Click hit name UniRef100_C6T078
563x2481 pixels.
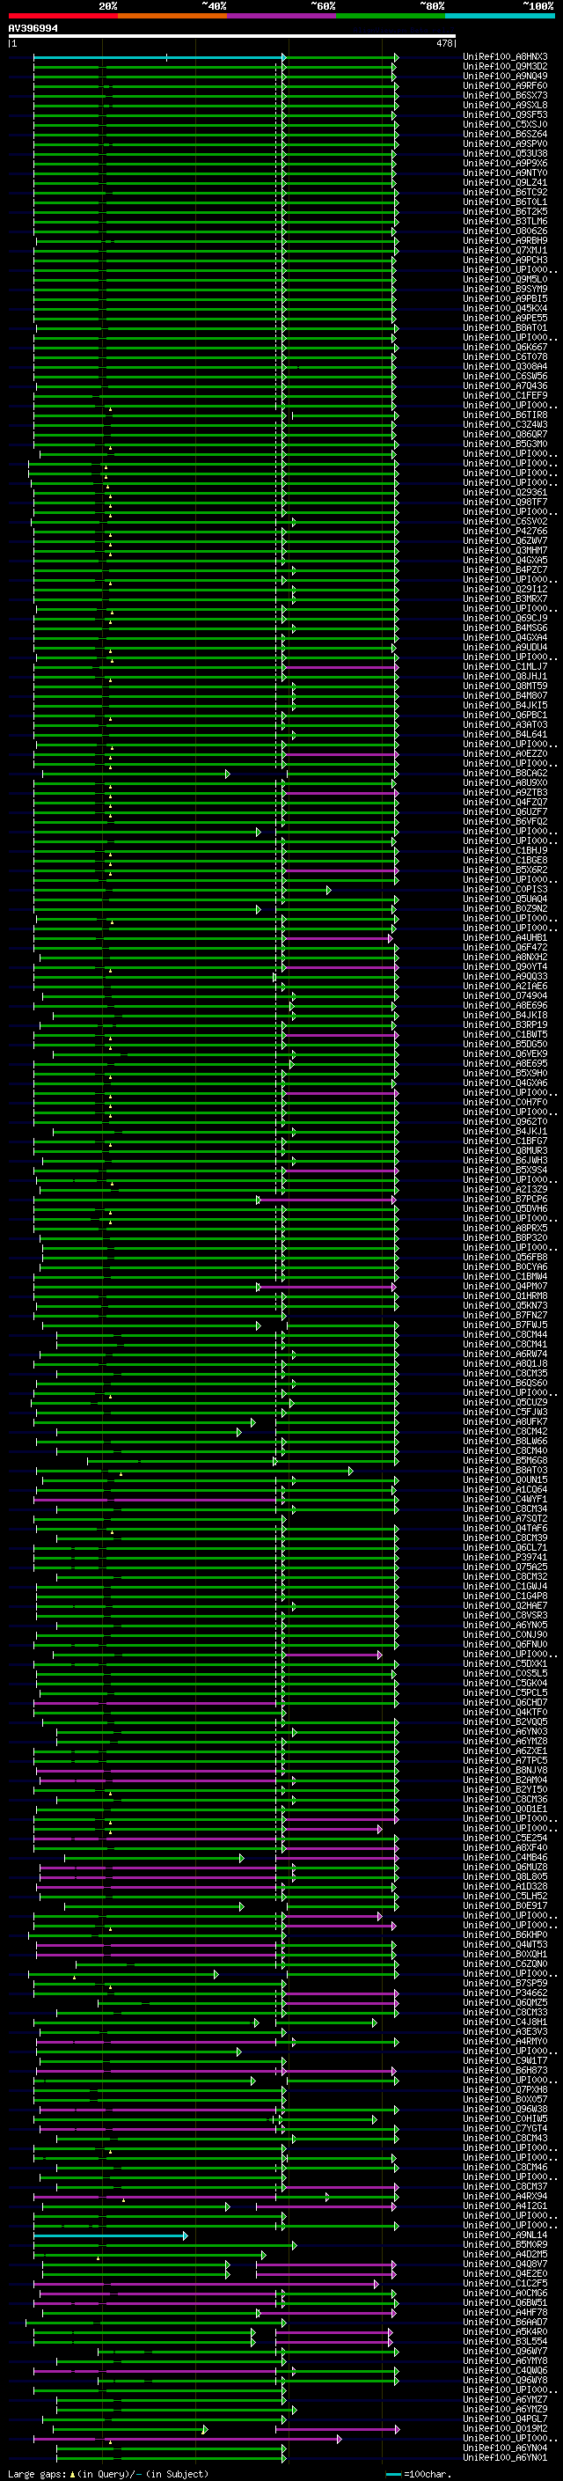point(505,356)
